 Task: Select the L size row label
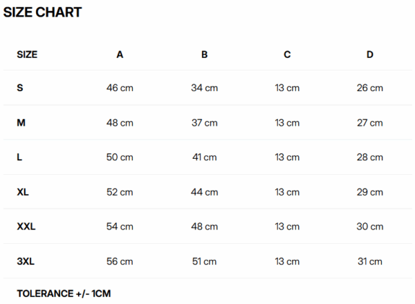[19, 157]
